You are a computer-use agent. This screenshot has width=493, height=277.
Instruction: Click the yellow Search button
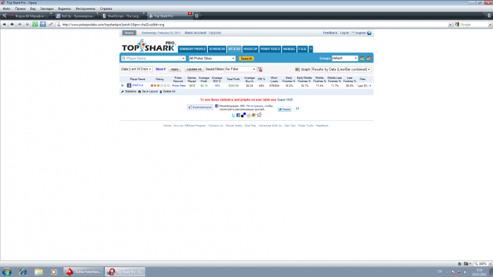[246, 58]
